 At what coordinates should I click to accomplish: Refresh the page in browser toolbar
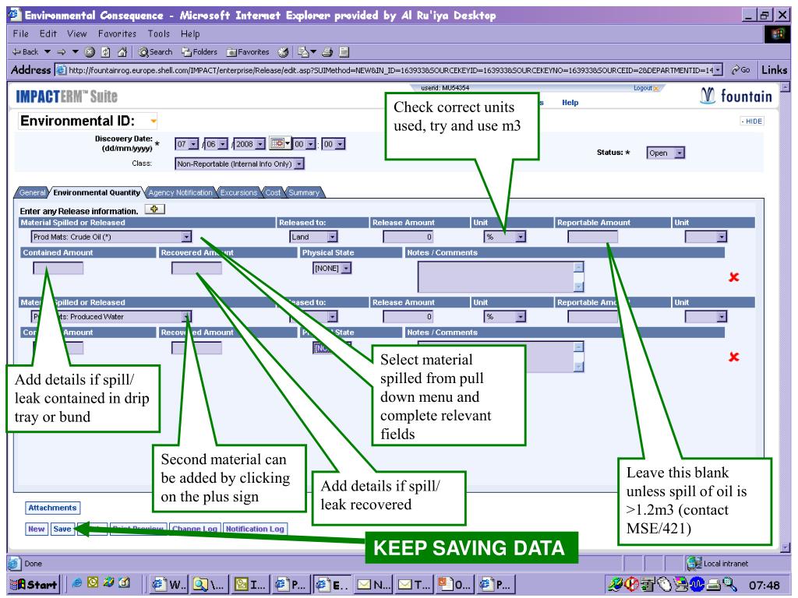106,52
